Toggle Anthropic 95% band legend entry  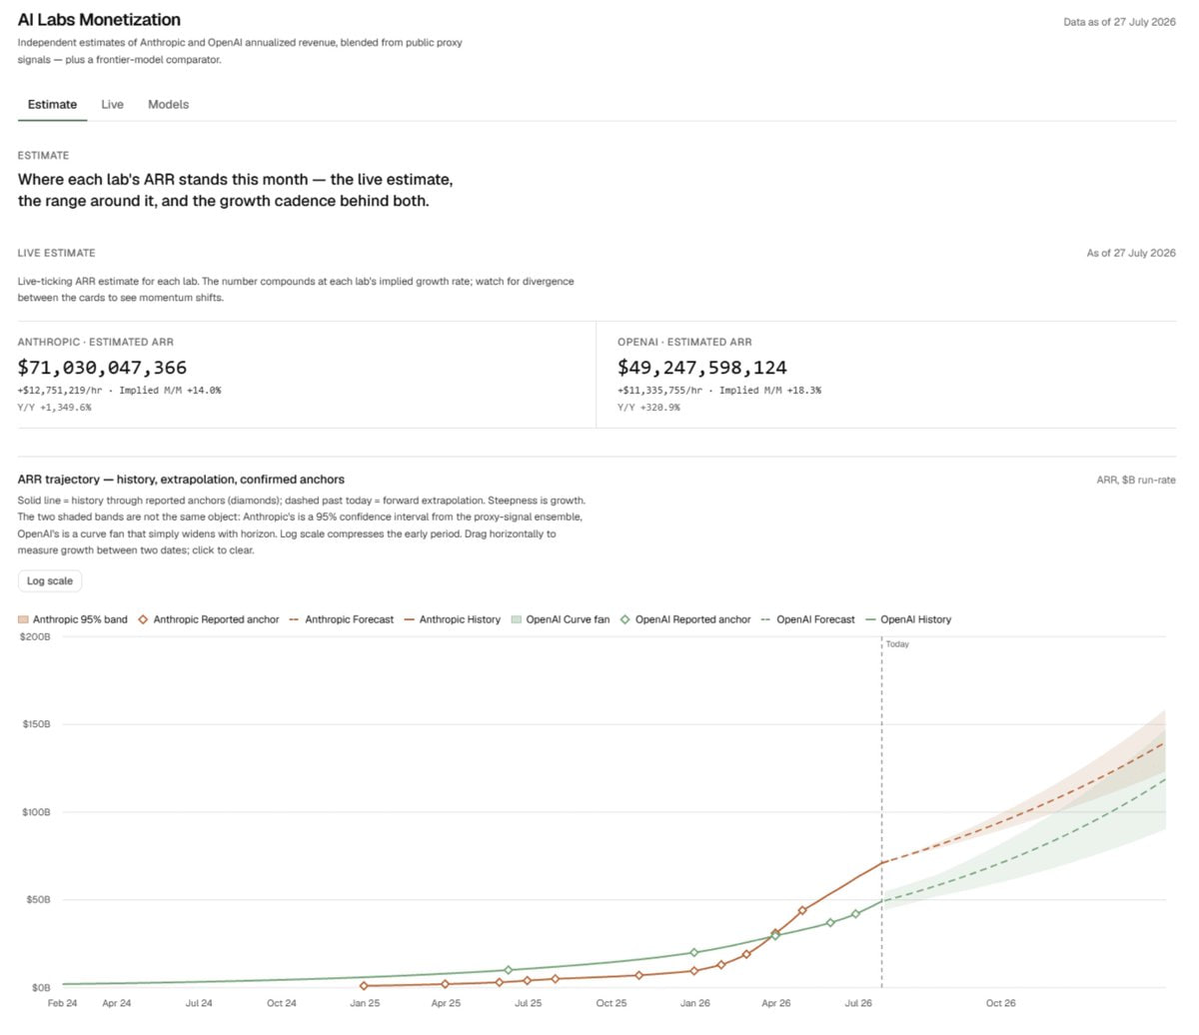click(73, 619)
